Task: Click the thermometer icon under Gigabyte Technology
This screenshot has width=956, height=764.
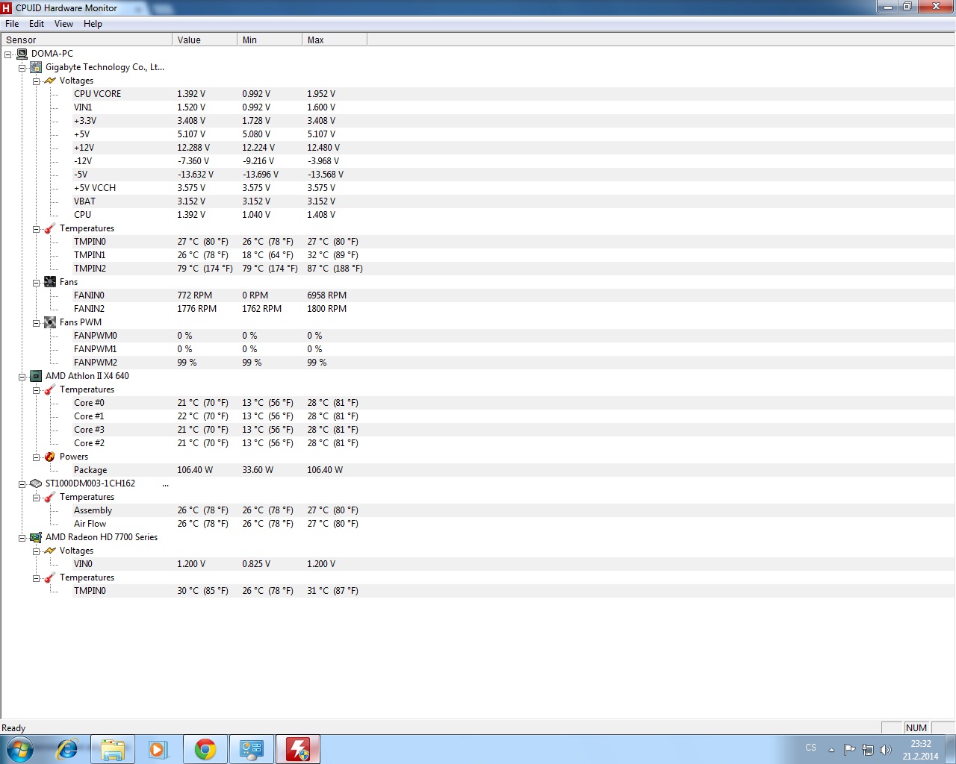Action: (x=50, y=228)
